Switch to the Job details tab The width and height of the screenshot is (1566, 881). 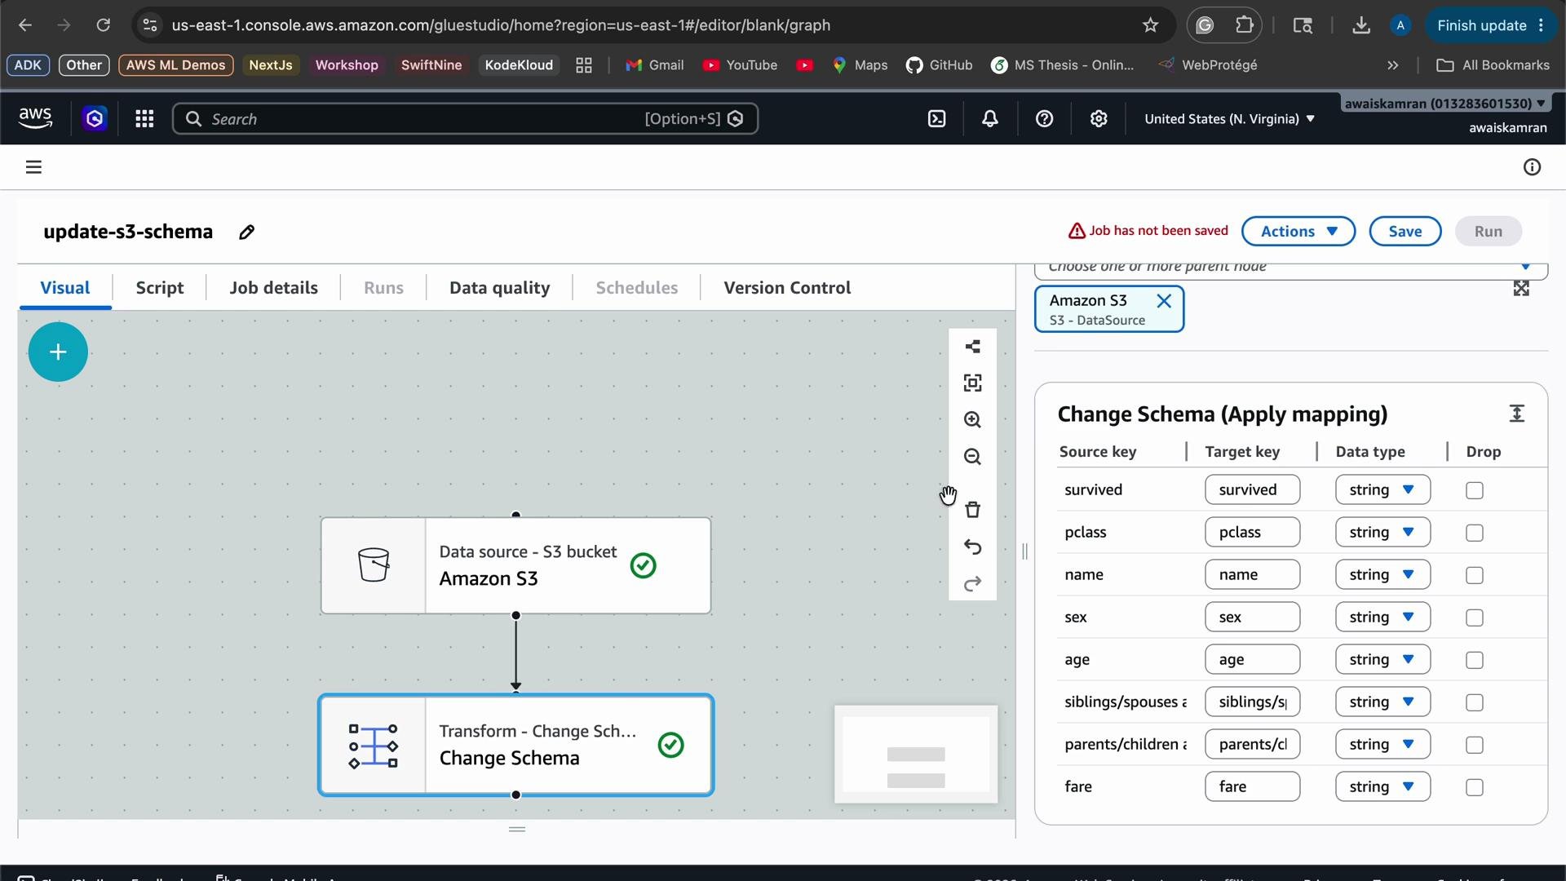(x=273, y=288)
